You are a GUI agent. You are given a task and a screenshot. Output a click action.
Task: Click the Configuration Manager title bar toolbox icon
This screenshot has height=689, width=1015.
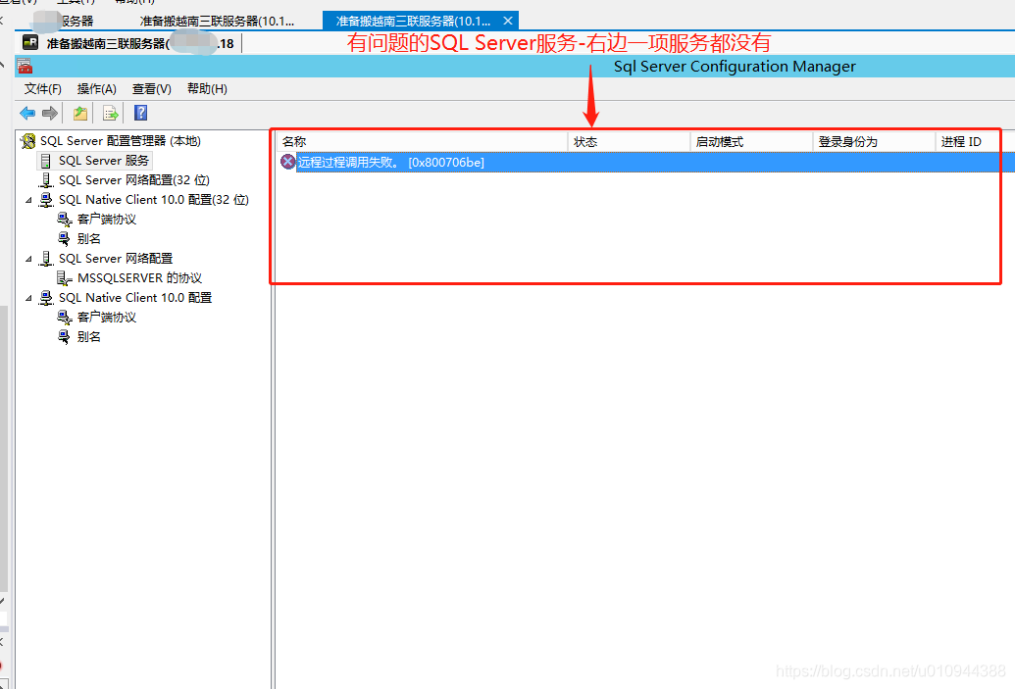coord(25,66)
